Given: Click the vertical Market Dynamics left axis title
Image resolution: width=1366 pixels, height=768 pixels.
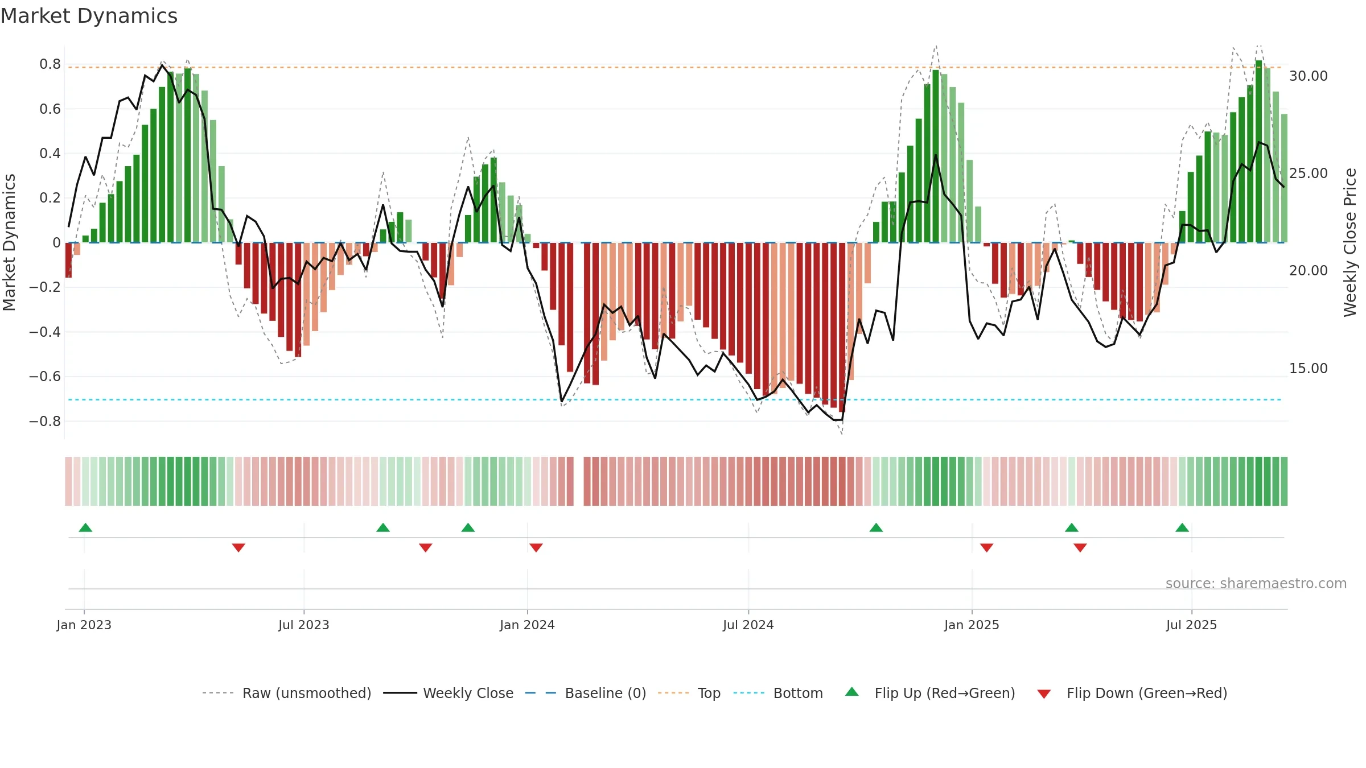Looking at the screenshot, I should (x=9, y=242).
